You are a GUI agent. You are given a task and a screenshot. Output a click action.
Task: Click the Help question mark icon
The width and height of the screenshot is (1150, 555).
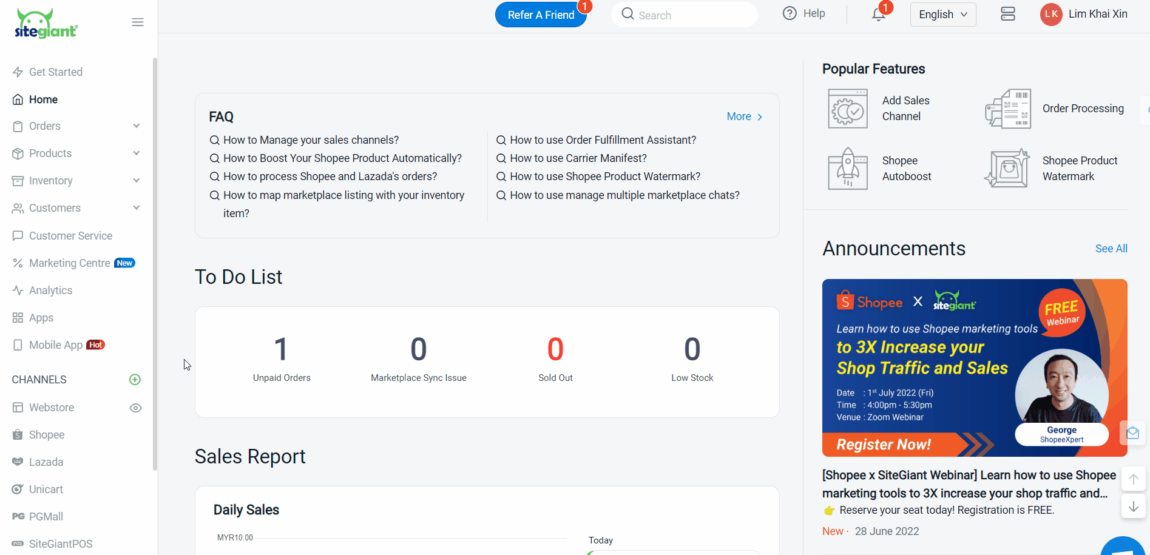[x=790, y=13]
